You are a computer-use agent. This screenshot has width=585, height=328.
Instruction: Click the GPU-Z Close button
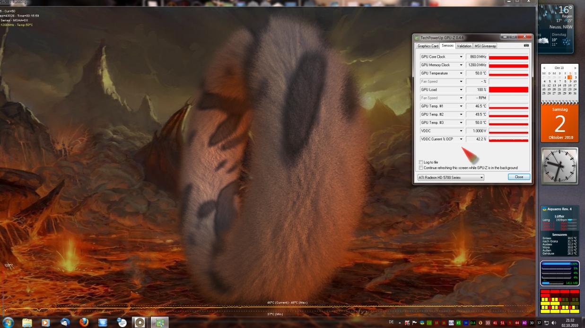(519, 177)
